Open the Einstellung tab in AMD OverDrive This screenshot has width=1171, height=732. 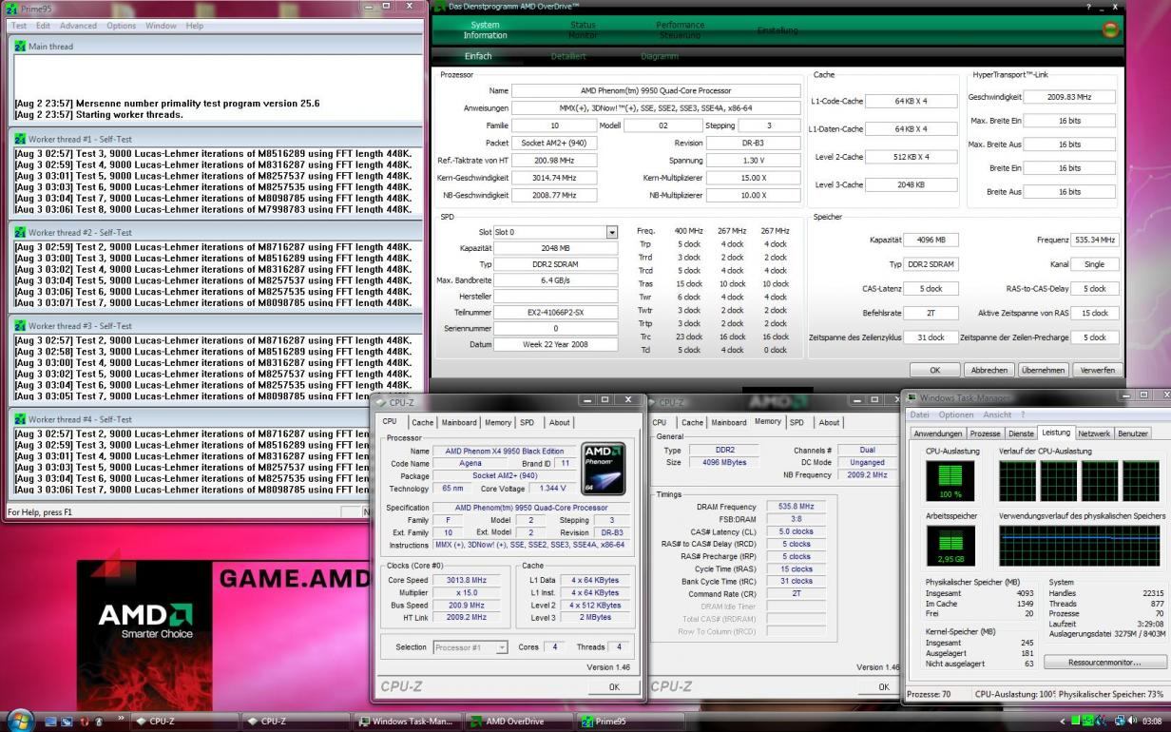coord(777,30)
